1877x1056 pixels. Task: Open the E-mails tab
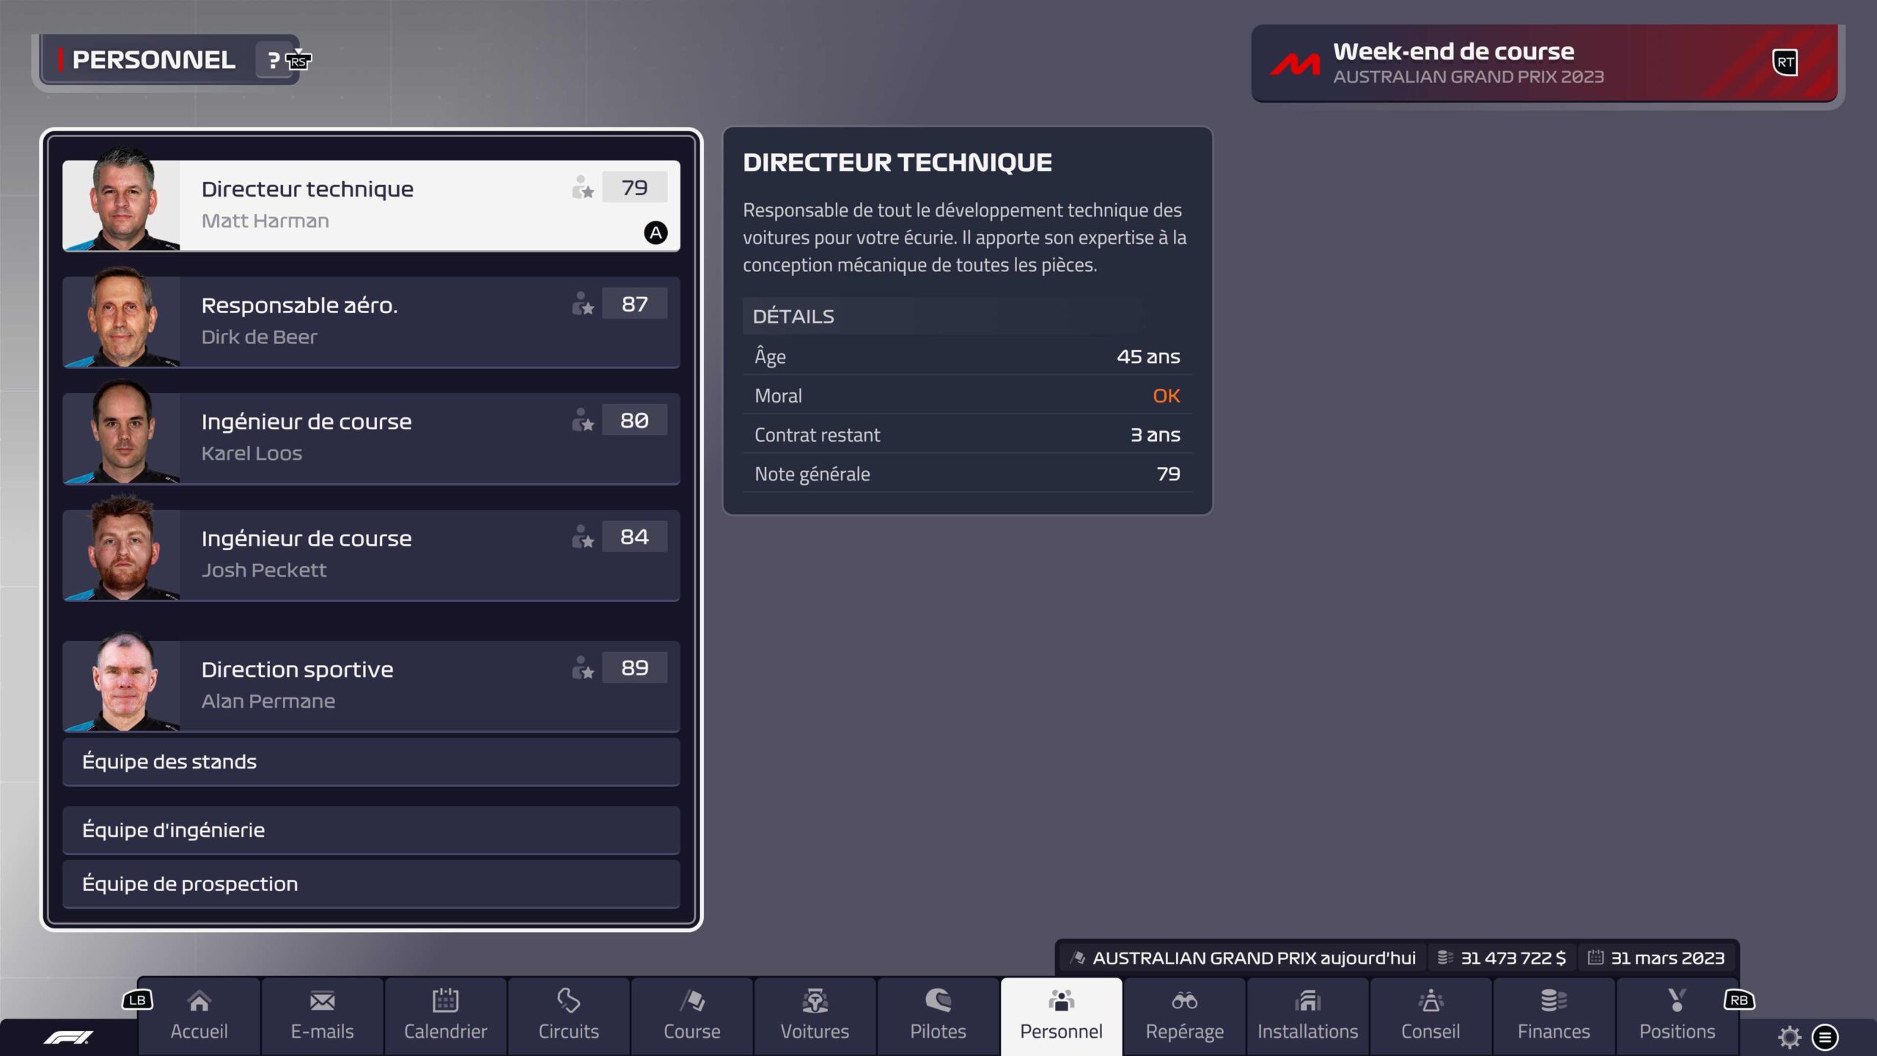[323, 1016]
